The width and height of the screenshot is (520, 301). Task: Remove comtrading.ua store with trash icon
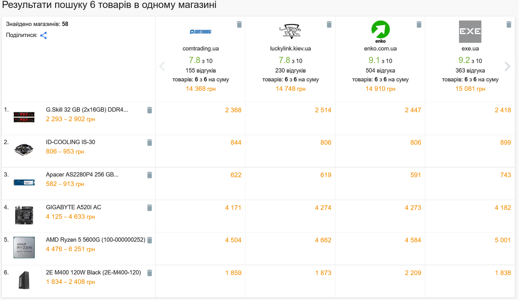(x=239, y=25)
